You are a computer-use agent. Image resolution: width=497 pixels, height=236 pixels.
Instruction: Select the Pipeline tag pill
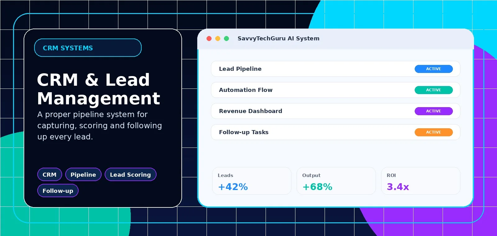tap(83, 175)
